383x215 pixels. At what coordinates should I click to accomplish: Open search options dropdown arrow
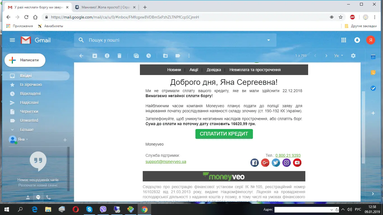coord(269,40)
